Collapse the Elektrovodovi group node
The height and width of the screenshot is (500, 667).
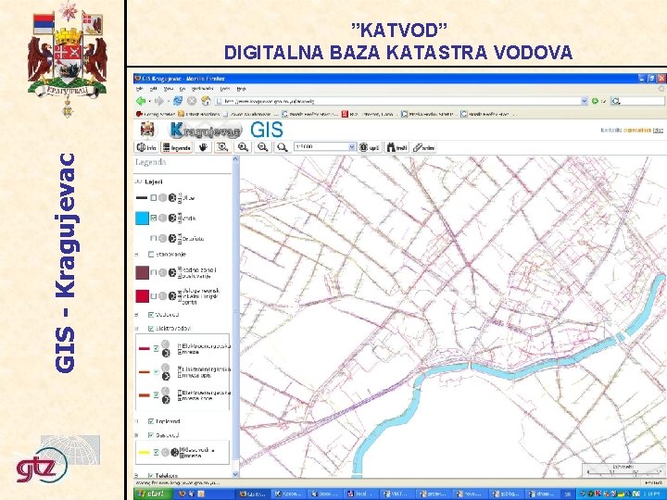136,328
